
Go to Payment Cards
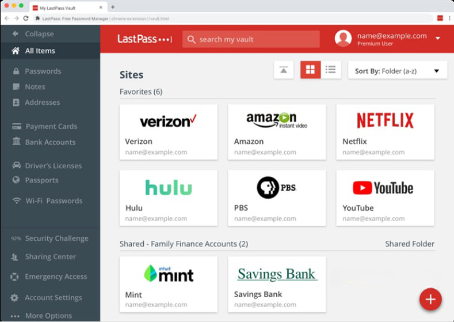pyautogui.click(x=51, y=126)
